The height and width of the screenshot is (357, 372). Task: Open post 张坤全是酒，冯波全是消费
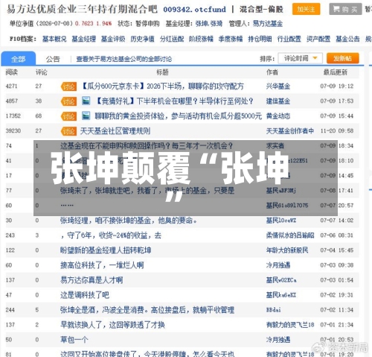(x=147, y=310)
